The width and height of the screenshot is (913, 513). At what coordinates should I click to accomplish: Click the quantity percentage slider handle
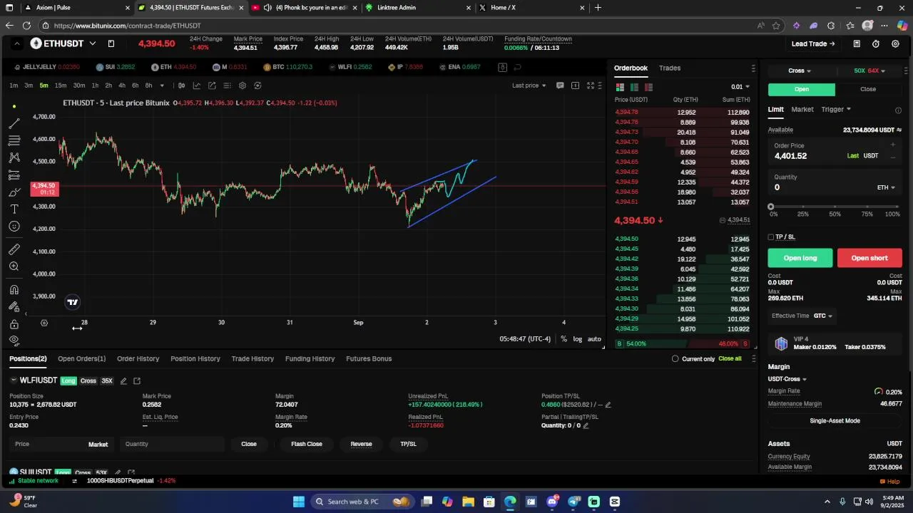pos(770,207)
